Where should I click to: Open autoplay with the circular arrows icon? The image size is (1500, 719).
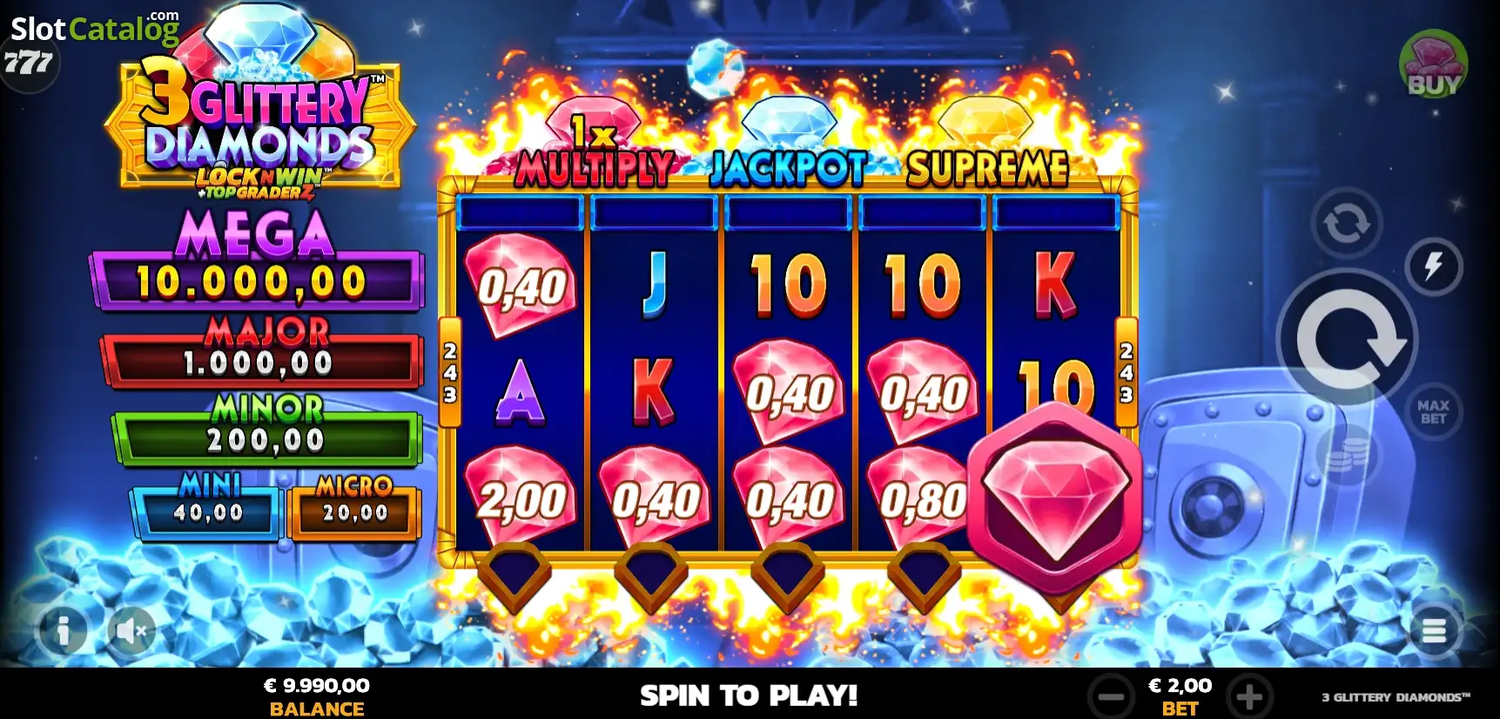click(x=1347, y=223)
